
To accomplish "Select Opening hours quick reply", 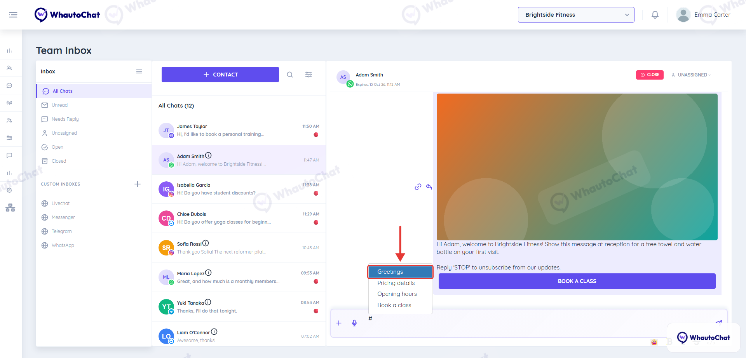I will [x=400, y=294].
